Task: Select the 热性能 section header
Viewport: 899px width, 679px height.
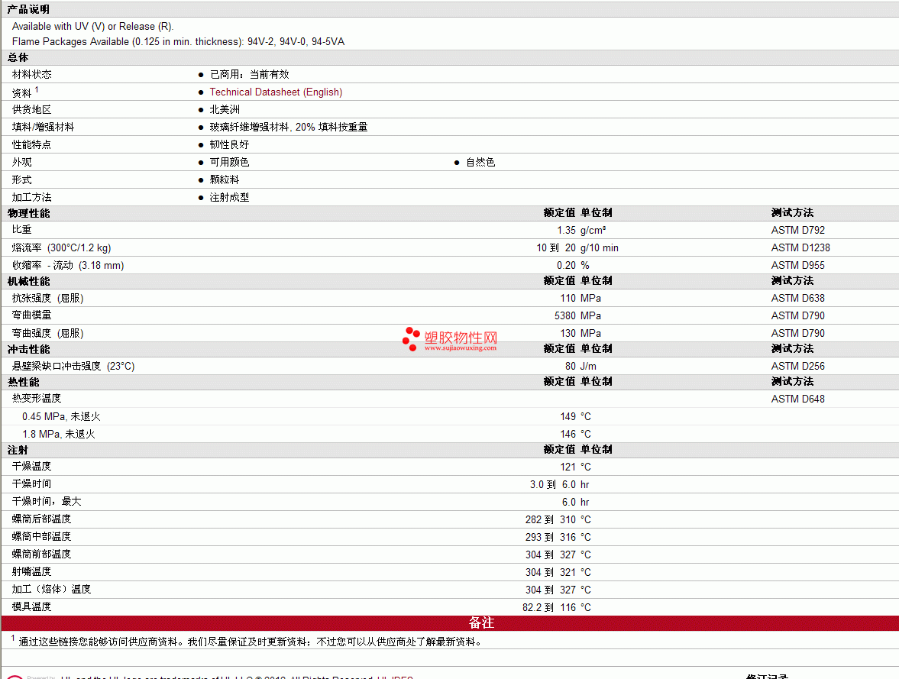Action: click(24, 382)
